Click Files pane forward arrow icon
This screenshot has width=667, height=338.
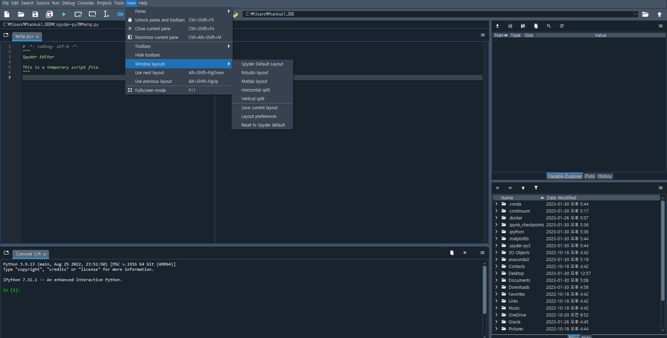(510, 188)
